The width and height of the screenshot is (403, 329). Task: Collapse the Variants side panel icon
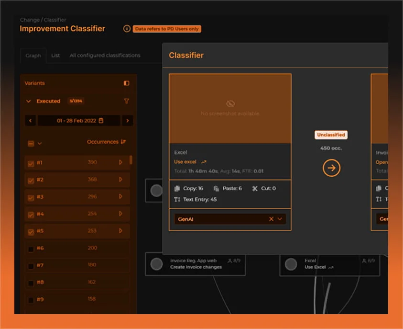click(126, 83)
